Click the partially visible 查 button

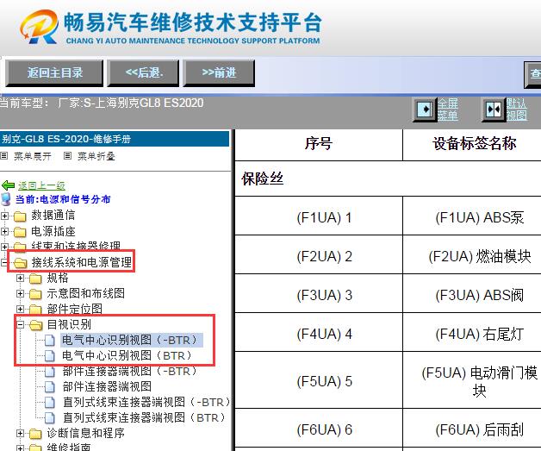click(532, 74)
